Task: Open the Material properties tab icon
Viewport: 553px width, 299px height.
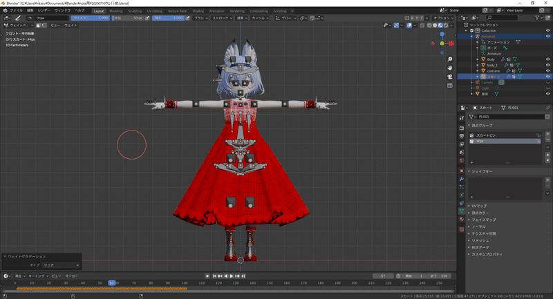Action: (462, 219)
